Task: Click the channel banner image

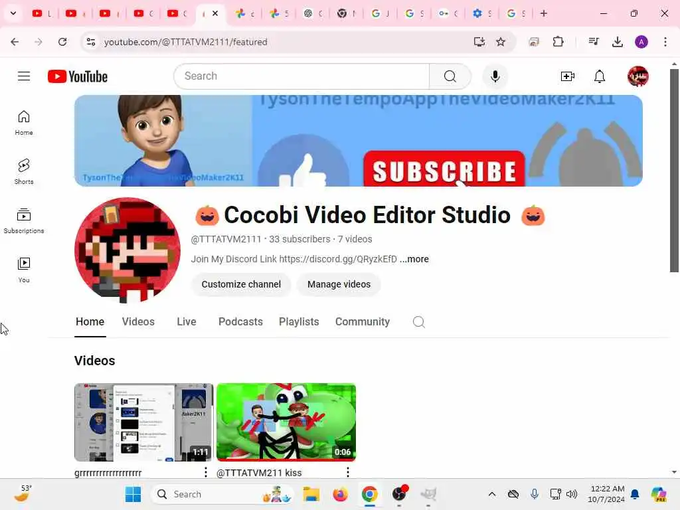Action: 358,141
